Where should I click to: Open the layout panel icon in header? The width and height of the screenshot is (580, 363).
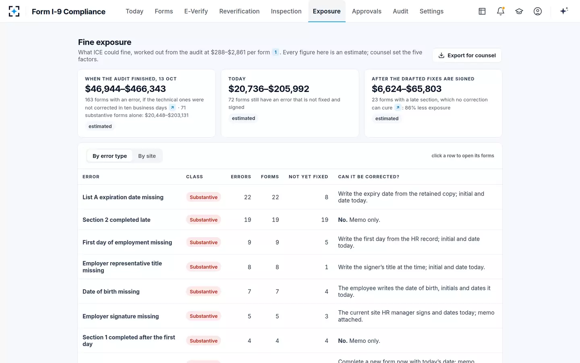pyautogui.click(x=482, y=11)
